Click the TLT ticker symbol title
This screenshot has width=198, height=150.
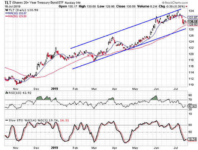click(8, 3)
